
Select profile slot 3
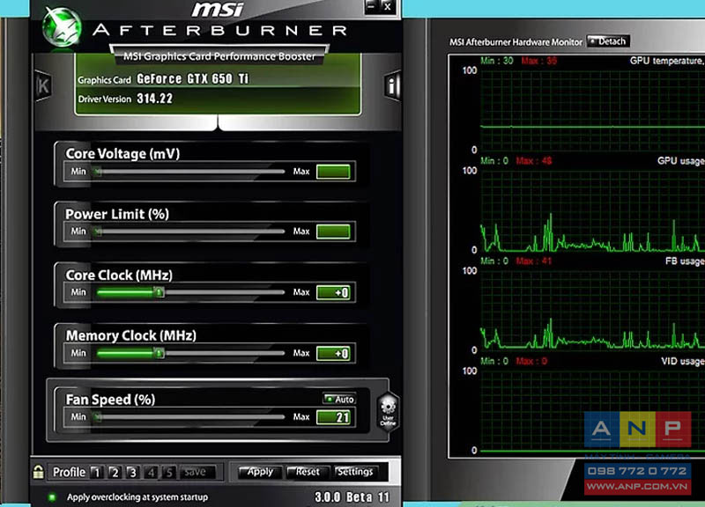pos(132,473)
